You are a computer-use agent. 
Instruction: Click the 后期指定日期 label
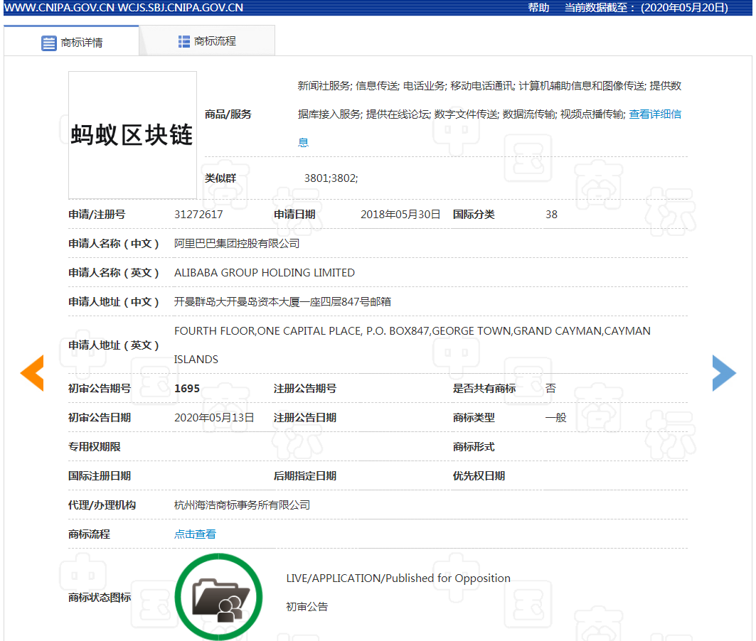(x=304, y=476)
